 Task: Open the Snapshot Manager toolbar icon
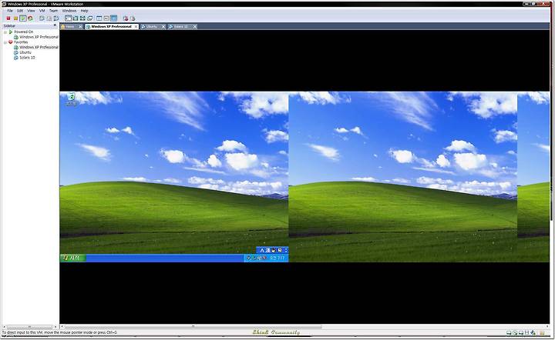56,18
